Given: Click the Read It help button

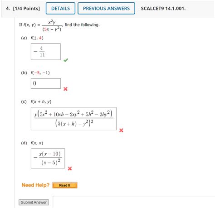Looking at the screenshot, I should 65,185.
